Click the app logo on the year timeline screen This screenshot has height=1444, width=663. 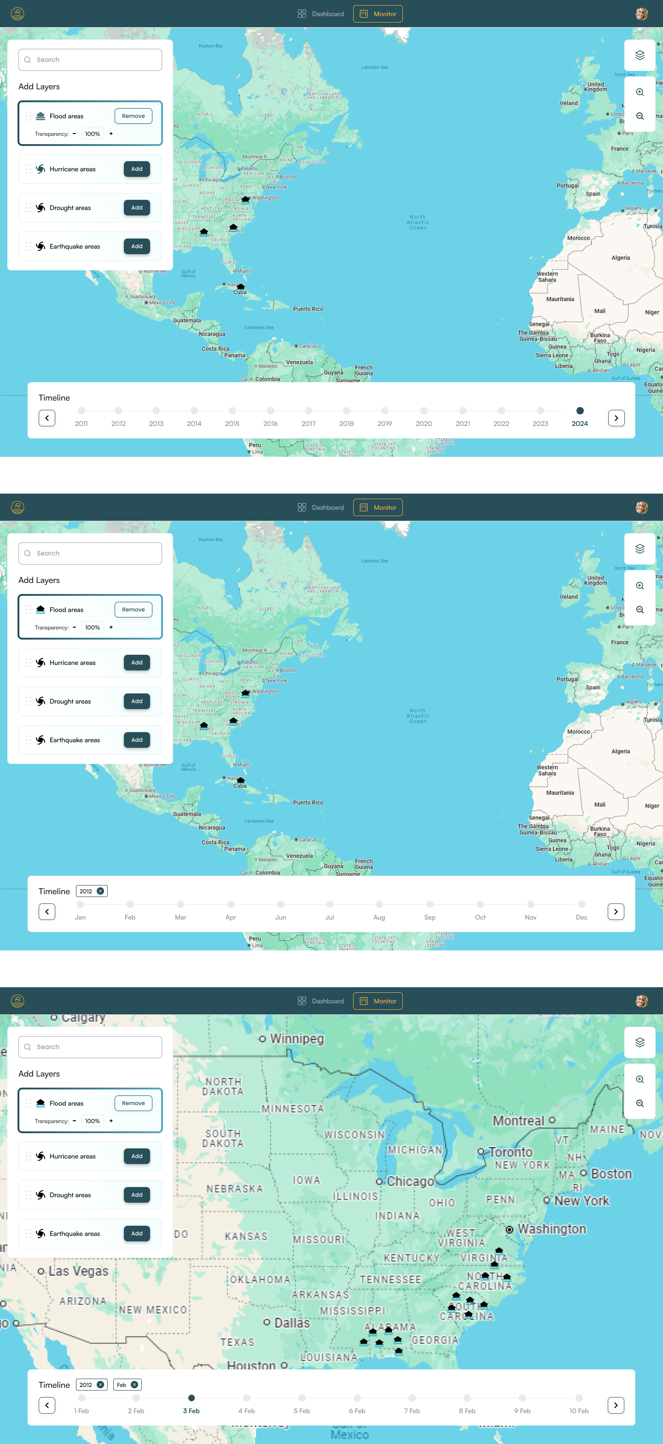coord(18,13)
